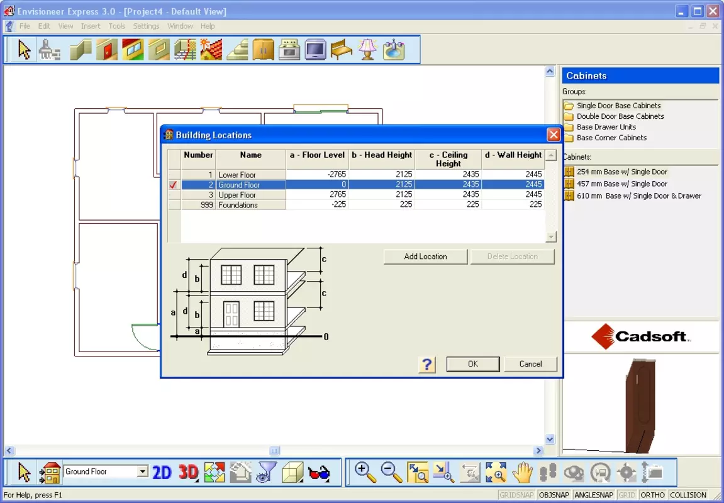Activate the Zoom Window tool

(x=418, y=473)
